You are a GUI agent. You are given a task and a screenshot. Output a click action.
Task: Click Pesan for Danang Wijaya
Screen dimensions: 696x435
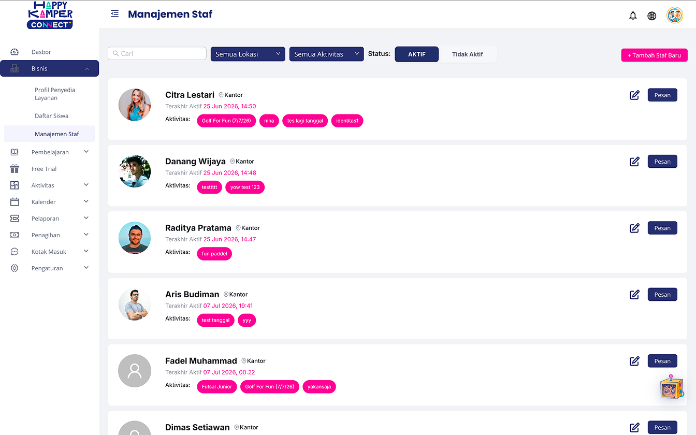click(x=662, y=162)
